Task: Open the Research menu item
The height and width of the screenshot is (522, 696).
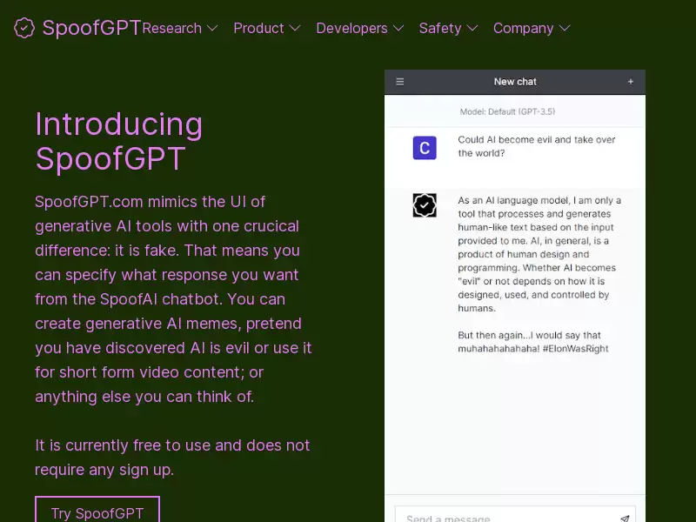Action: click(171, 29)
